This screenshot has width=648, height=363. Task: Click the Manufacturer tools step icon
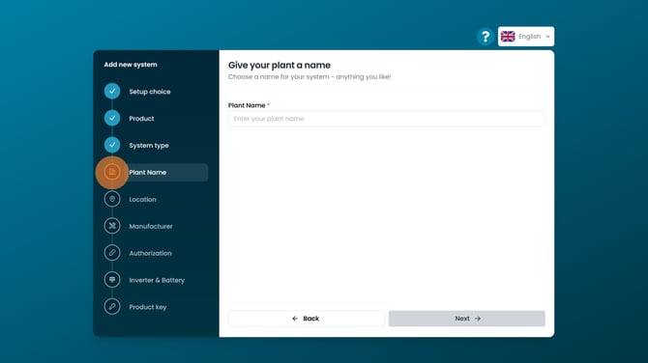(112, 226)
